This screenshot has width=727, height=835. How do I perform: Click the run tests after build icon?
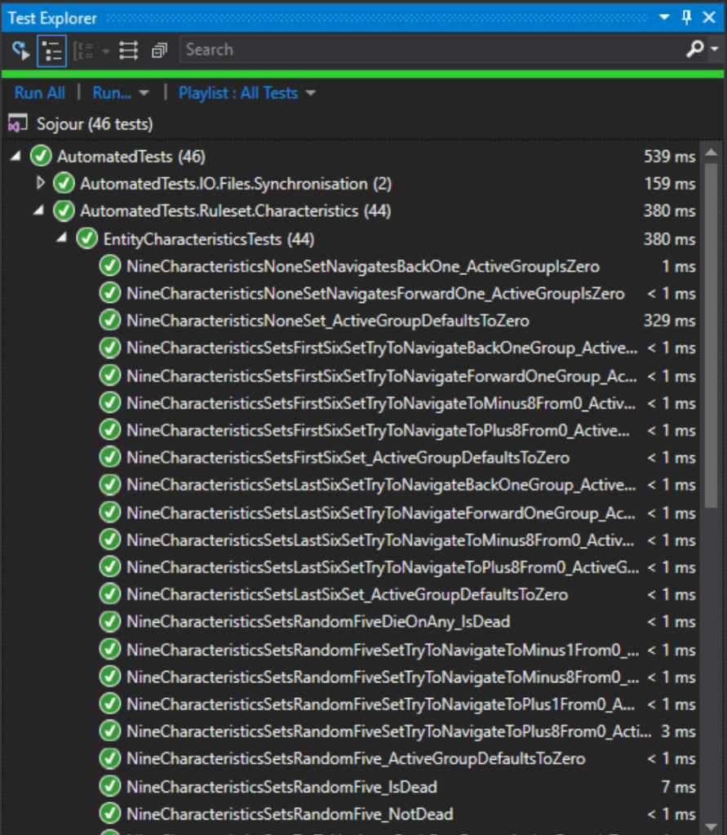[20, 51]
